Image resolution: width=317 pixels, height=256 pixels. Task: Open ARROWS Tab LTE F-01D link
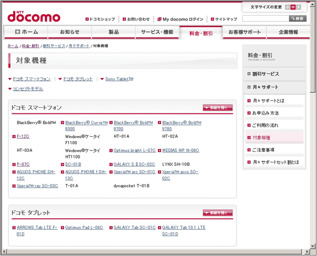click(x=37, y=231)
